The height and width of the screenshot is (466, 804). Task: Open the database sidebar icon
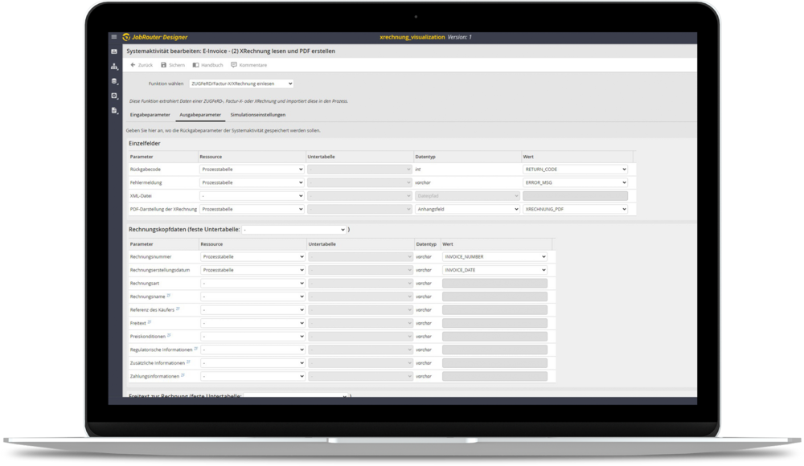point(114,81)
